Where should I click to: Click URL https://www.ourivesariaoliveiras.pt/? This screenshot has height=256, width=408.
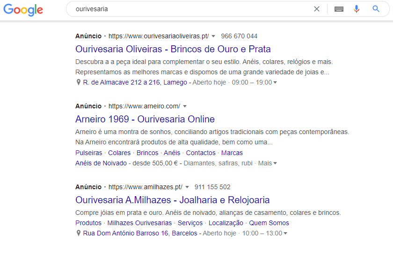coord(159,36)
